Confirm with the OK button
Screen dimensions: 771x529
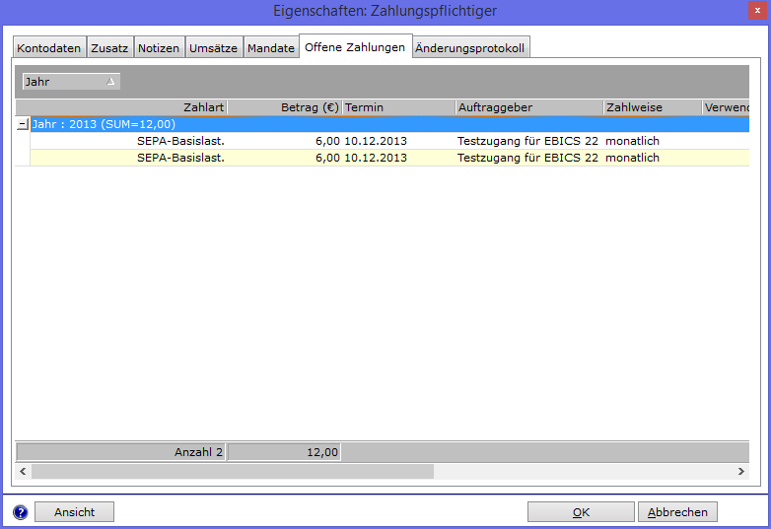point(581,512)
